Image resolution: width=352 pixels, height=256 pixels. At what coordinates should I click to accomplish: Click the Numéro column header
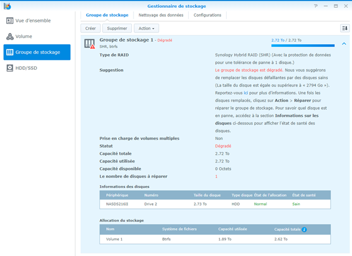coord(151,195)
